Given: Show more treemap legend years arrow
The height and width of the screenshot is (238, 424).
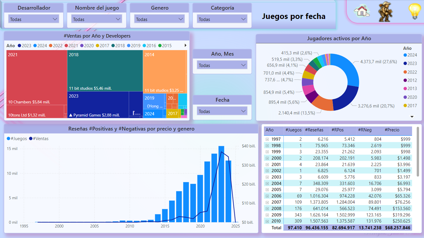Looking at the screenshot, I should coord(185,45).
